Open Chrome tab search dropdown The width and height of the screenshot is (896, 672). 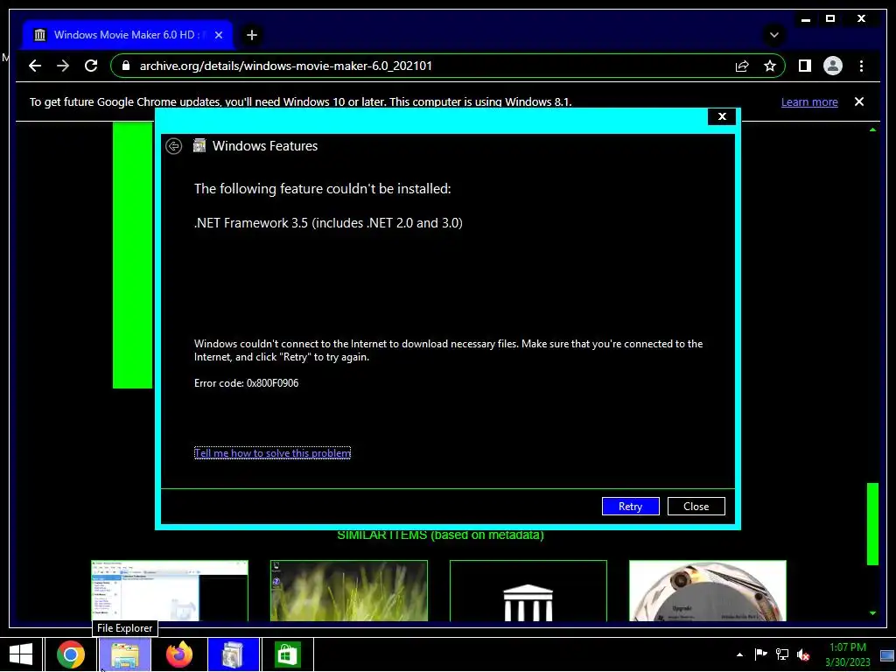tap(773, 35)
